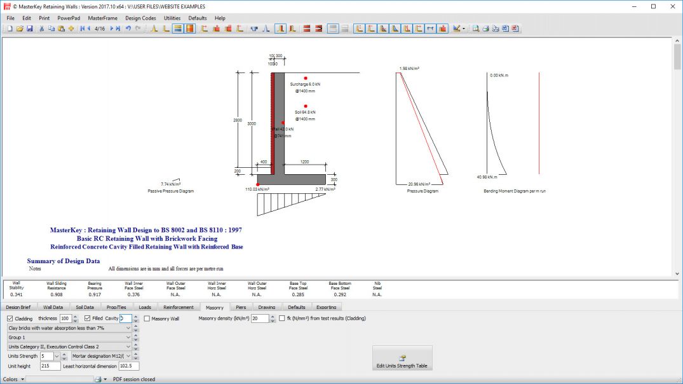Open the Help menu
683x384 pixels.
coord(220,18)
